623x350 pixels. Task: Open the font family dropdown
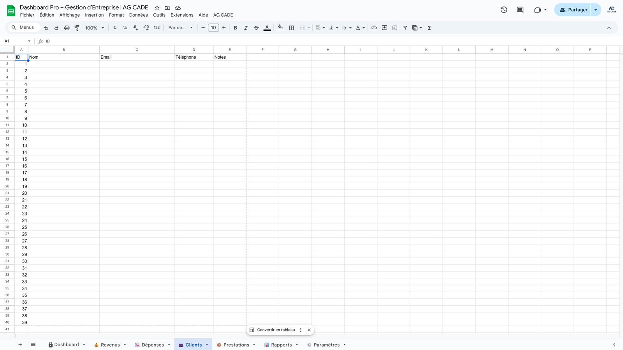[x=180, y=28]
